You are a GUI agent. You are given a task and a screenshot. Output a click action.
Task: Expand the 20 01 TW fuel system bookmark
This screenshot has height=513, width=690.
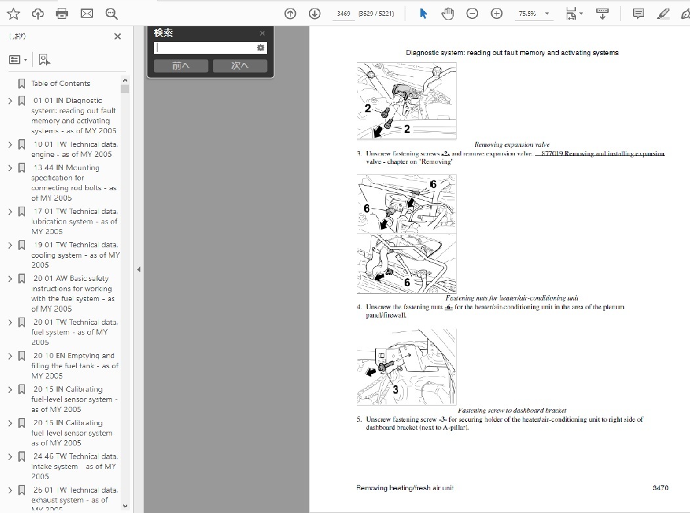click(10, 323)
